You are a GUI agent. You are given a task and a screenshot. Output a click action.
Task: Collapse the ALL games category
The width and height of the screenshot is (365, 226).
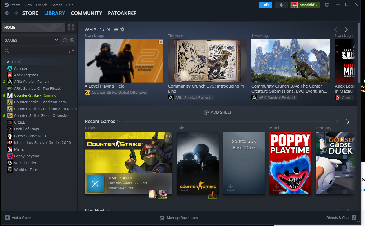coord(4,62)
